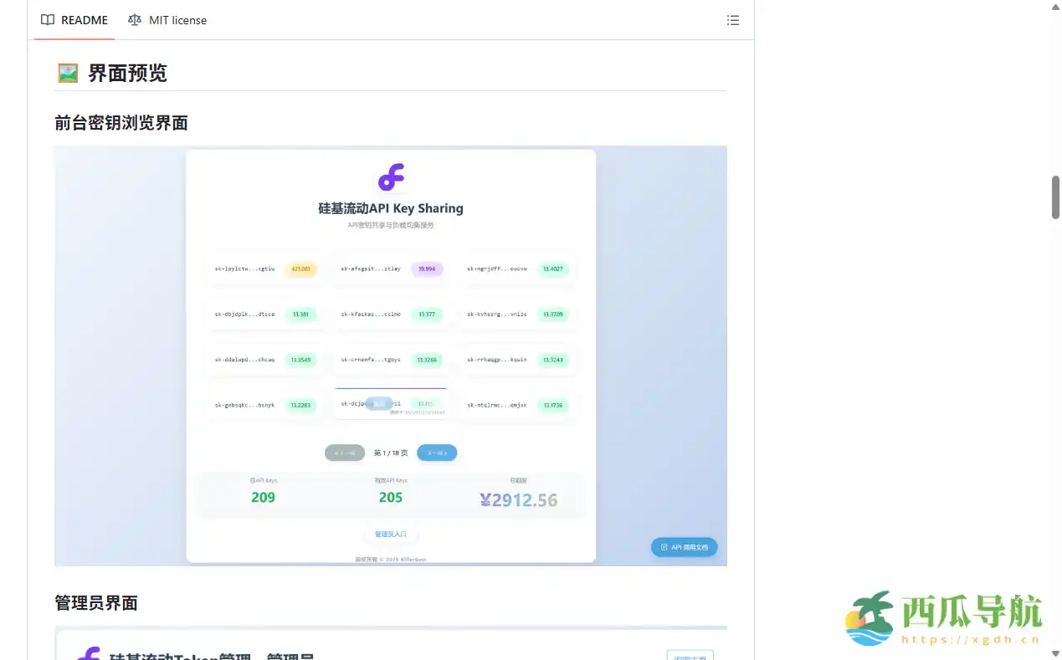Click the purple logo beside 硅基流动Token管理
The height and width of the screenshot is (660, 1062).
90,653
